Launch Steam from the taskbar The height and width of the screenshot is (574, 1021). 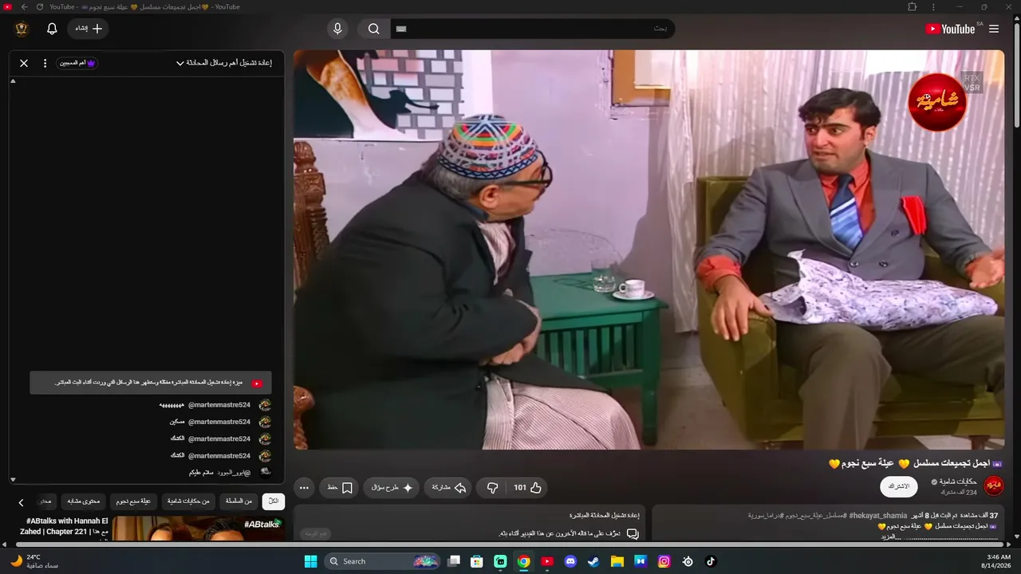pyautogui.click(x=593, y=561)
